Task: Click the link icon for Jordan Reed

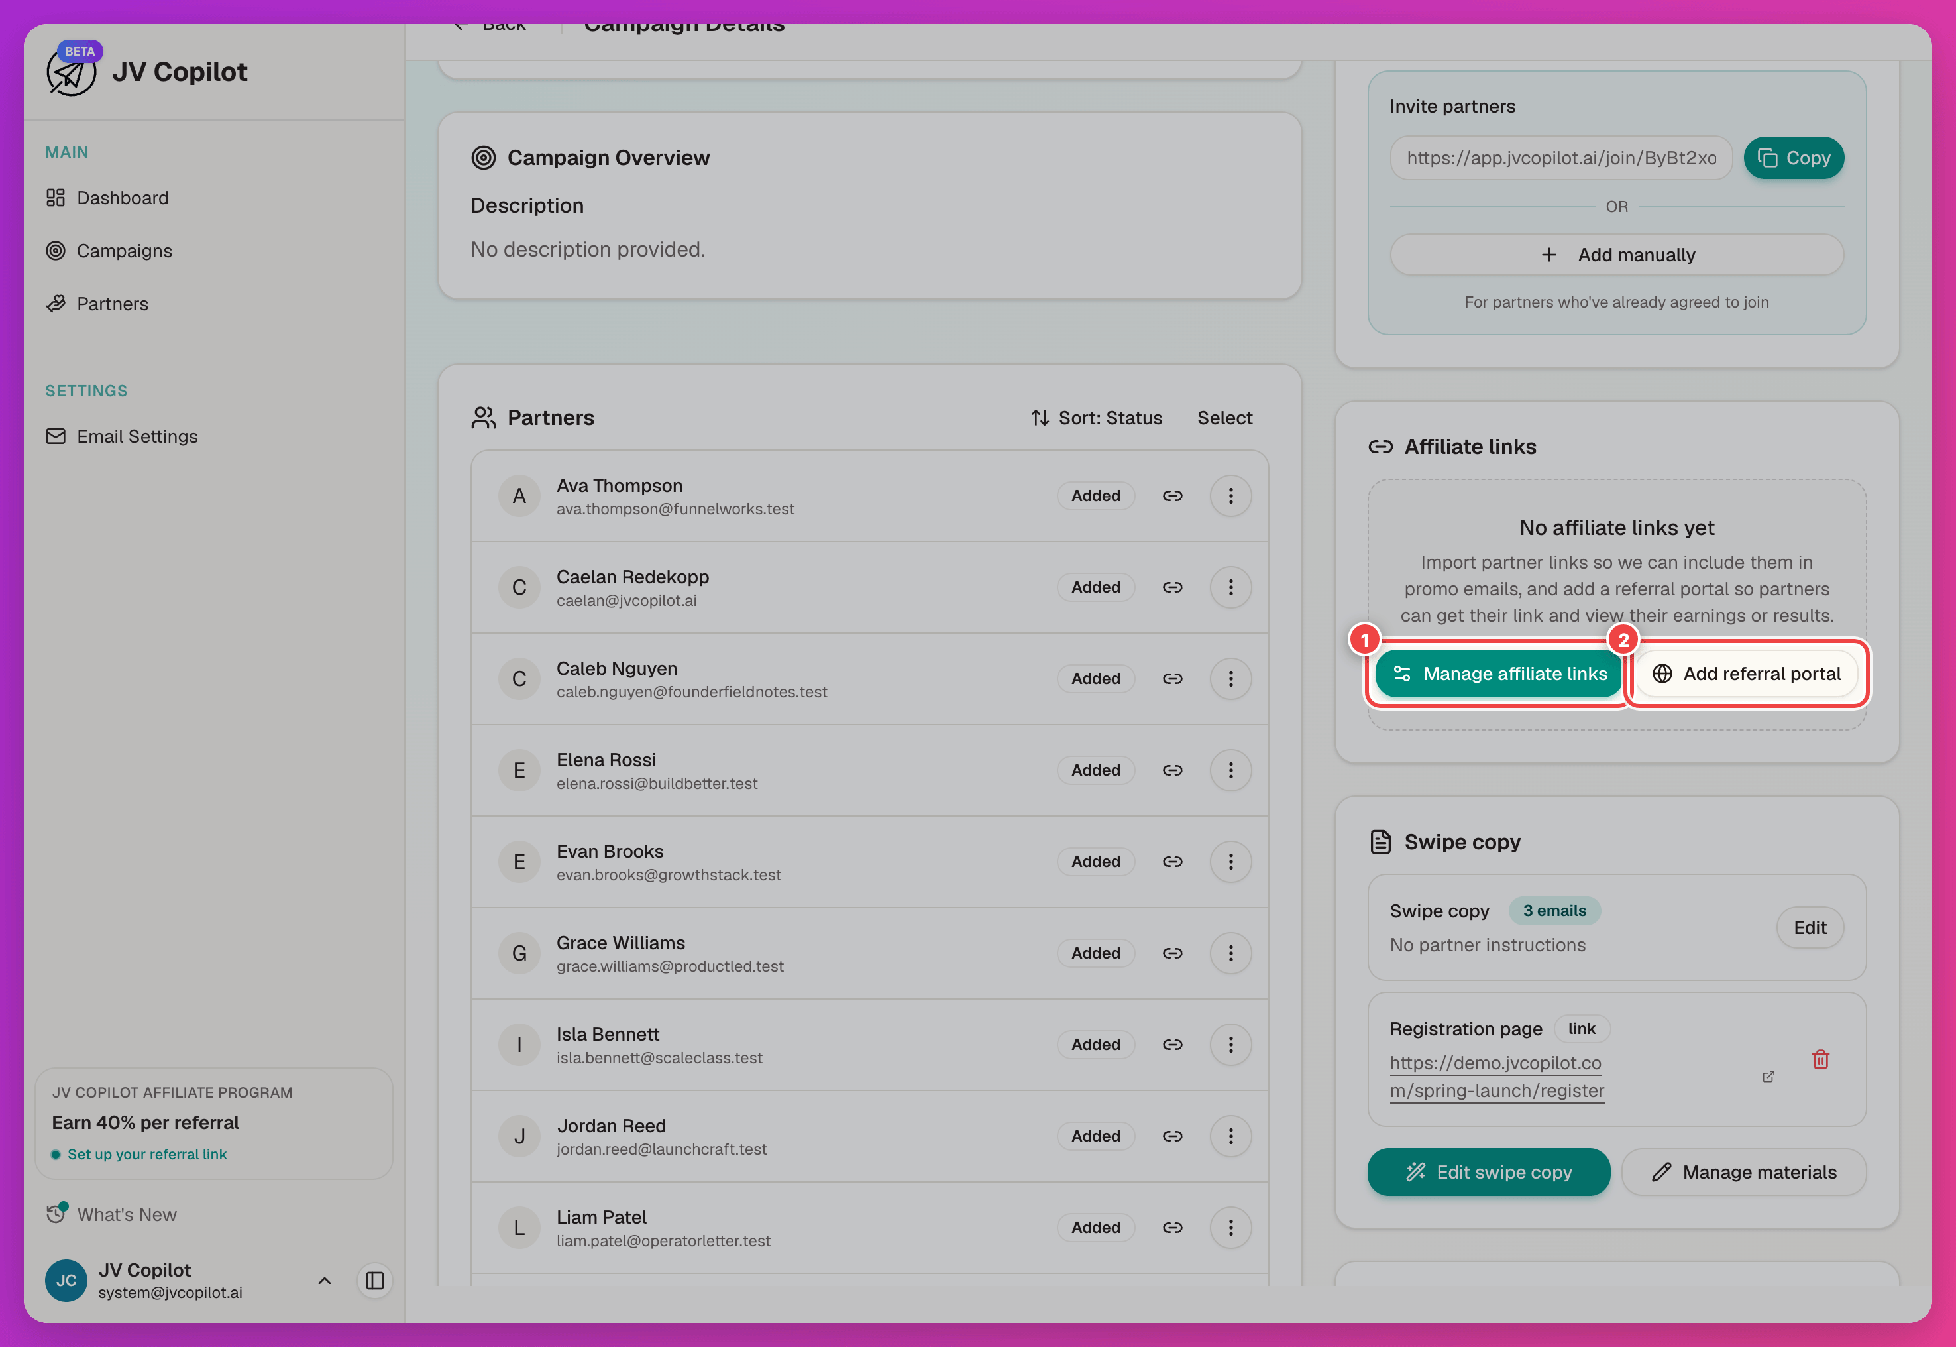Action: coord(1172,1136)
